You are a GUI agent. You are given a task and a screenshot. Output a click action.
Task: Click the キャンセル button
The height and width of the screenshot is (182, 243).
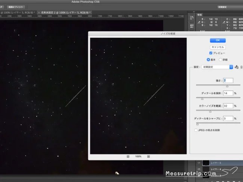point(218,47)
